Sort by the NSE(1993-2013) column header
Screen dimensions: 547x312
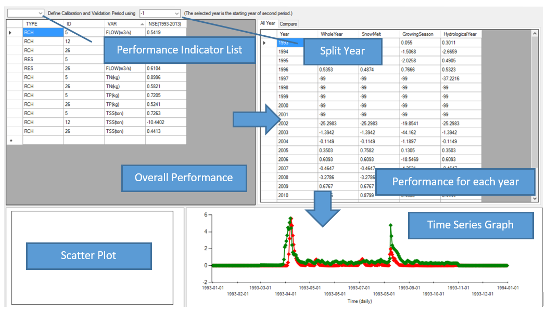pyautogui.click(x=166, y=24)
